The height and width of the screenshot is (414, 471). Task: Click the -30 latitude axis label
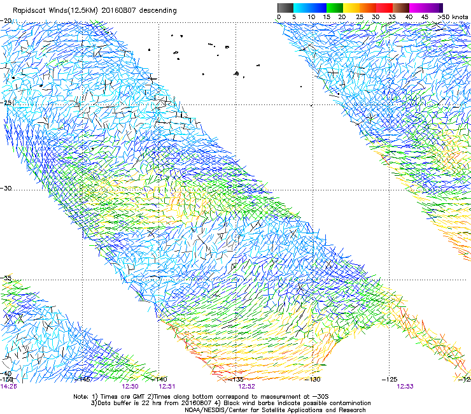point(6,188)
